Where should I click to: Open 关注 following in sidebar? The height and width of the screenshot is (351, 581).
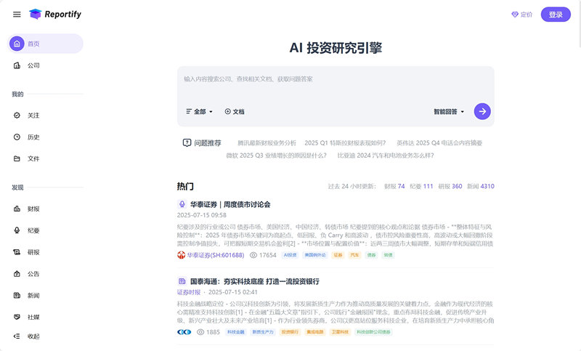click(33, 116)
